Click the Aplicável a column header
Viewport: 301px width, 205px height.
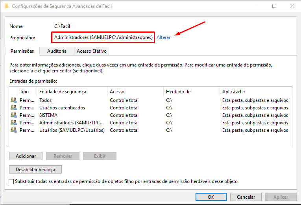point(233,92)
